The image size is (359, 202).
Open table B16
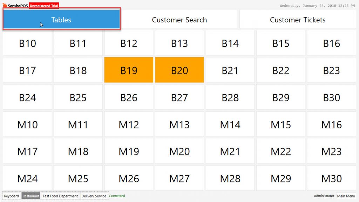[332, 43]
